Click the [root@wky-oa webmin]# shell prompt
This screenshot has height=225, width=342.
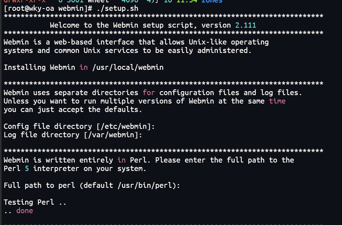pyautogui.click(x=48, y=8)
